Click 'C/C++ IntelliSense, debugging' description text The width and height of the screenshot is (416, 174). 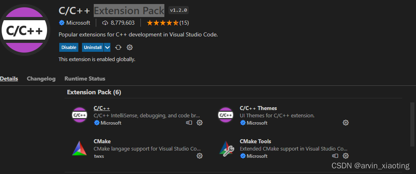click(x=147, y=116)
